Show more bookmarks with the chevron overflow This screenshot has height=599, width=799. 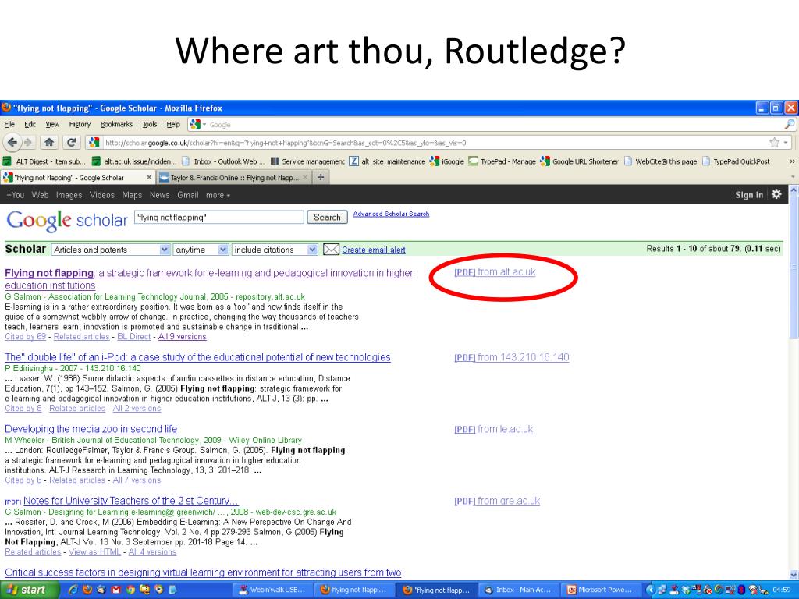pos(792,161)
